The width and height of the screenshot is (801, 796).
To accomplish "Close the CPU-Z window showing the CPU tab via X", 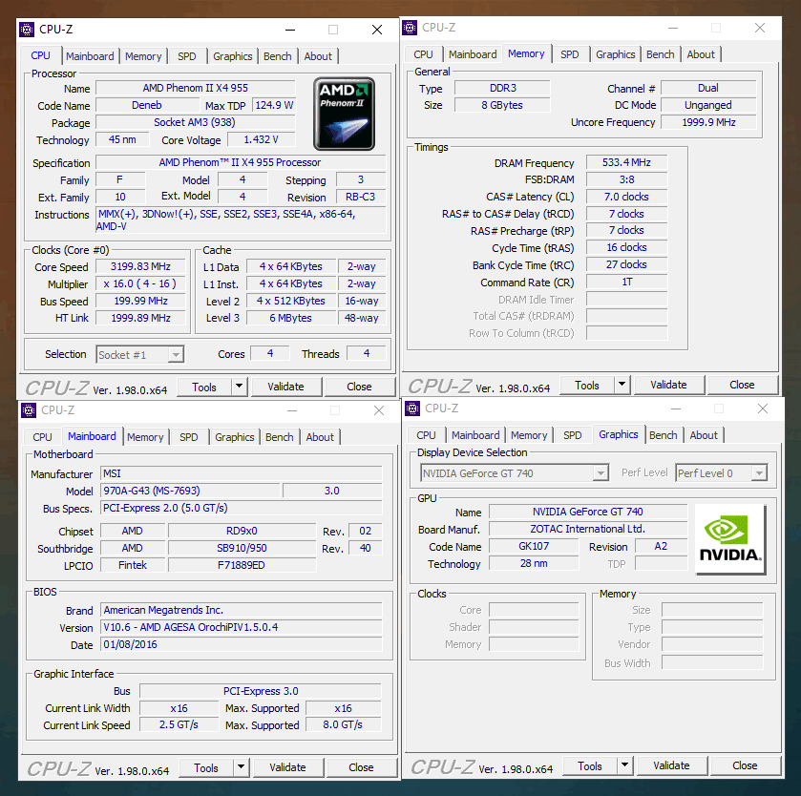I will pyautogui.click(x=377, y=30).
